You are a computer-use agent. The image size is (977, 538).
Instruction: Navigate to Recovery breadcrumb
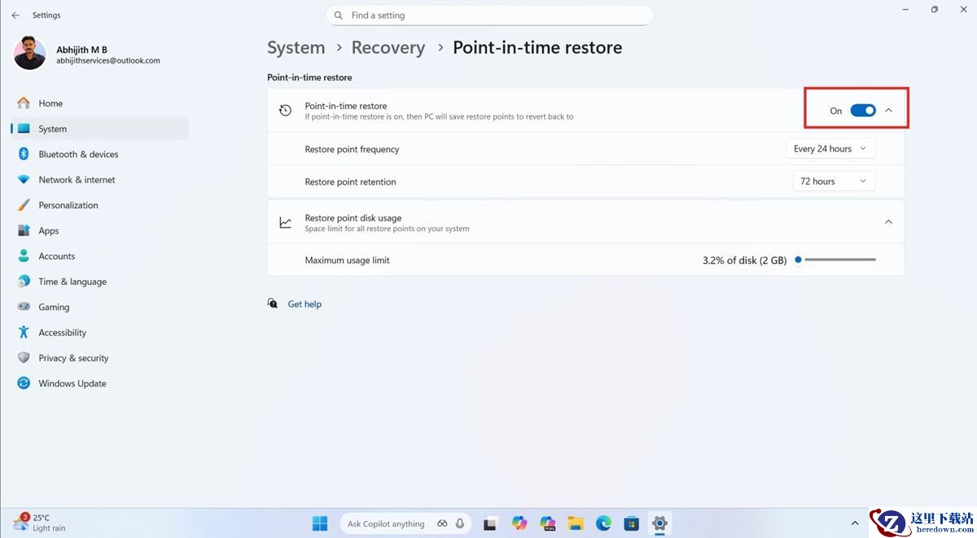388,48
